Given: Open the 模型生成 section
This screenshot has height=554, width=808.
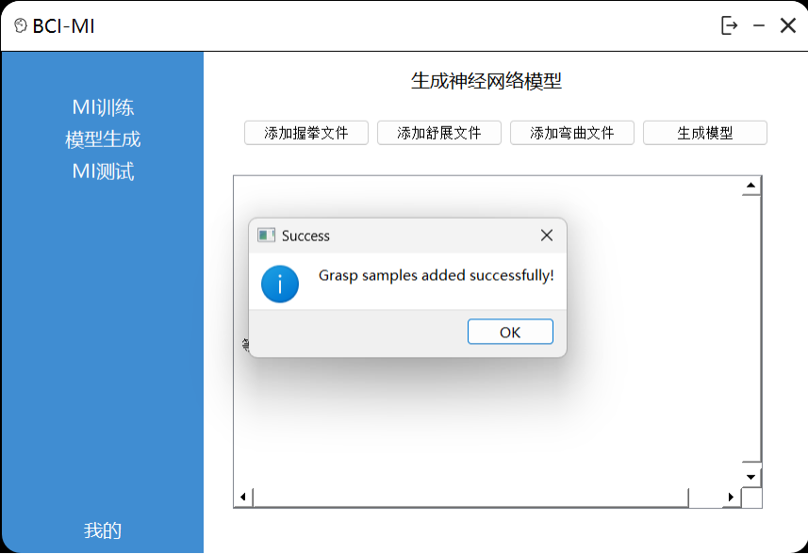Looking at the screenshot, I should pos(103,139).
